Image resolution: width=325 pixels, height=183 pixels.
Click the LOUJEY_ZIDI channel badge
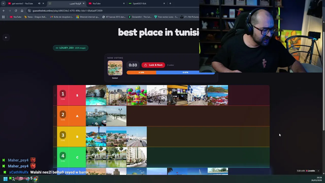coord(71,48)
